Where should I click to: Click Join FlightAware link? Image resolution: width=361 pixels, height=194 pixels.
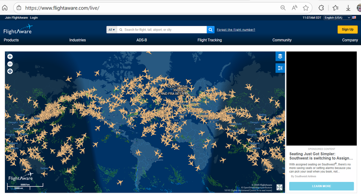coord(16,17)
